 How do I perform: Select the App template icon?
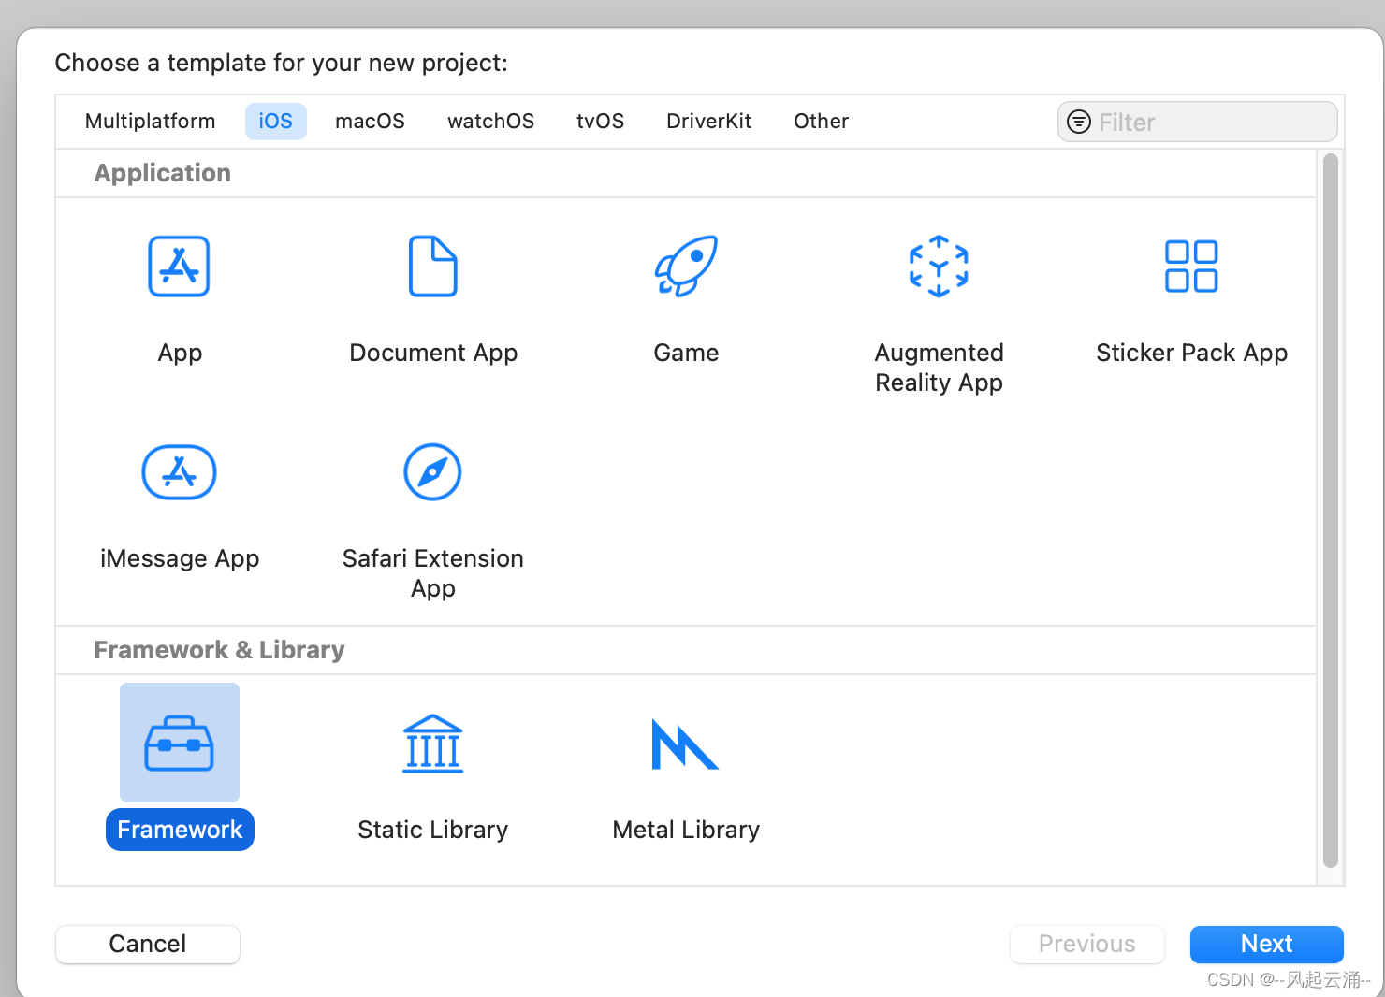tap(179, 267)
